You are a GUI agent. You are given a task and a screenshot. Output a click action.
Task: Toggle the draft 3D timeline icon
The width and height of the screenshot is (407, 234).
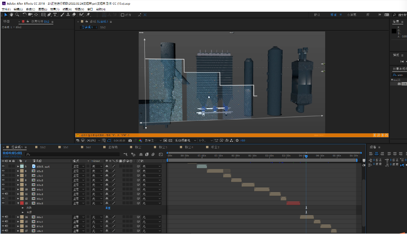(133, 154)
